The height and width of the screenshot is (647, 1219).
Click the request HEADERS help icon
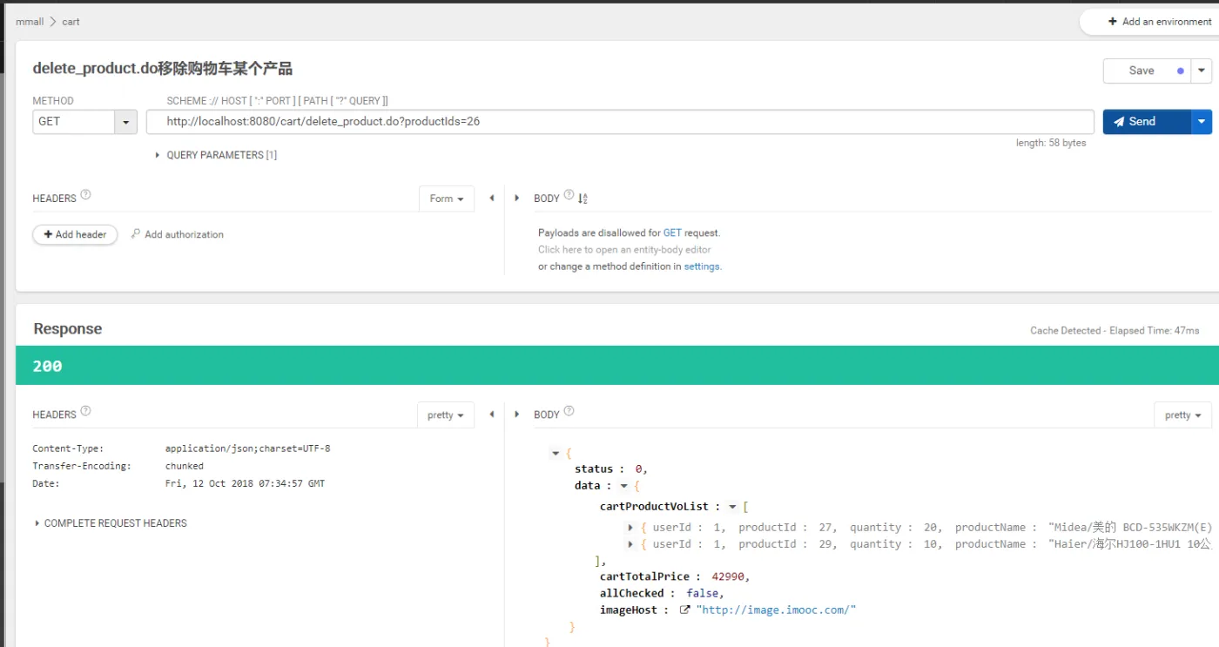click(85, 196)
